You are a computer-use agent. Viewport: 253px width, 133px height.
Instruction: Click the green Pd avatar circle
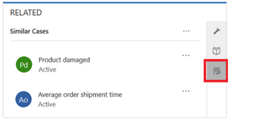point(24,65)
